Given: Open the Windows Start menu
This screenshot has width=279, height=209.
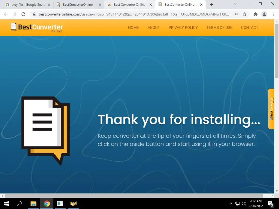Looking at the screenshot, I should tap(7, 204).
